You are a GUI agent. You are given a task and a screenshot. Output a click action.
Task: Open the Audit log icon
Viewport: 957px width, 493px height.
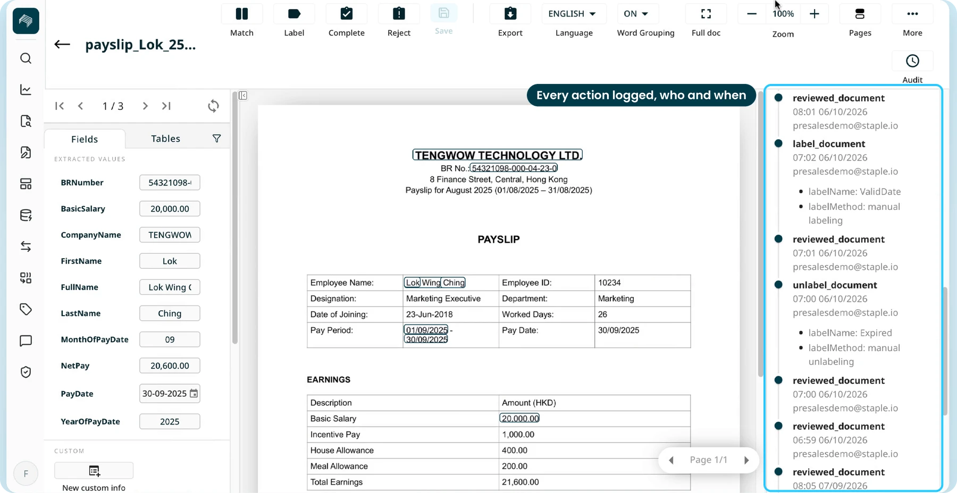point(912,61)
